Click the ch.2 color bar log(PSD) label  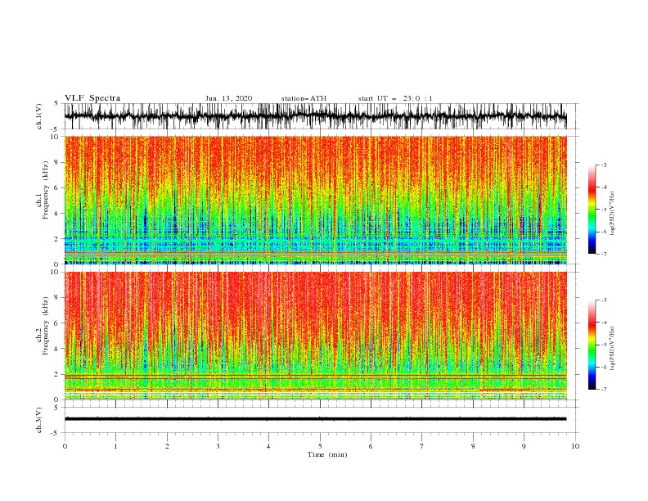(x=613, y=349)
